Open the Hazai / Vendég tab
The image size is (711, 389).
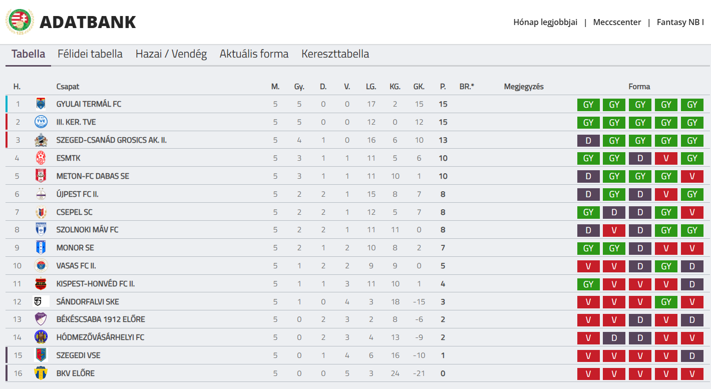(171, 54)
